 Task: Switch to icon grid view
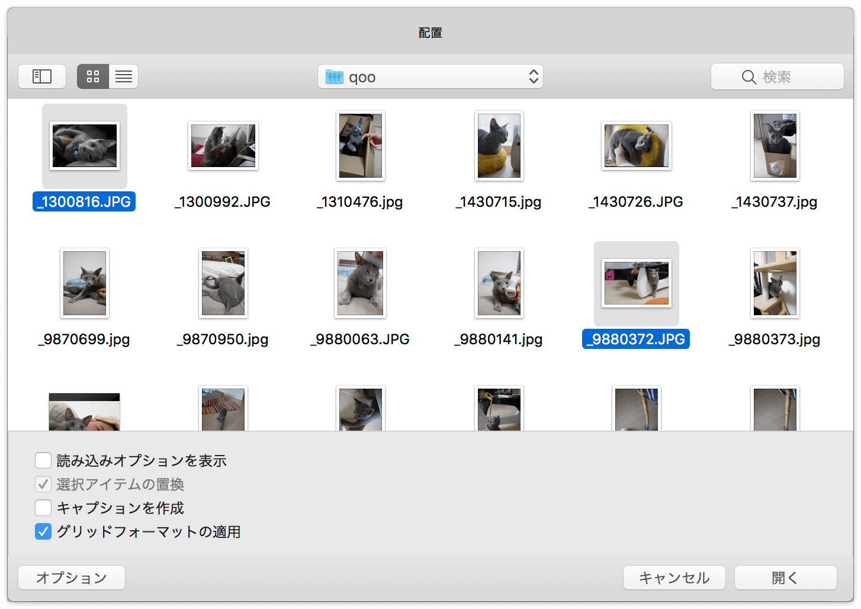tap(93, 76)
